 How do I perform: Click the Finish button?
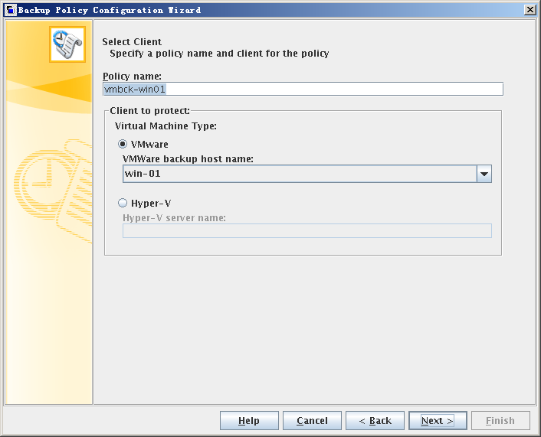pyautogui.click(x=500, y=420)
